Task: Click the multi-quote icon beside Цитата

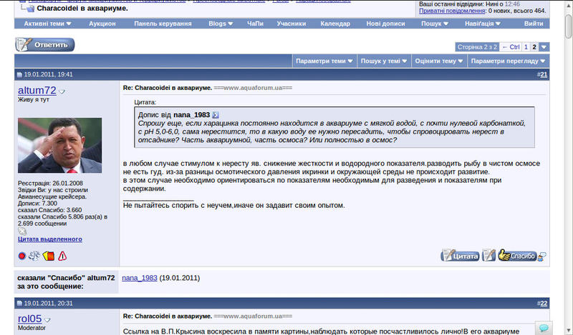Action: pos(488,255)
